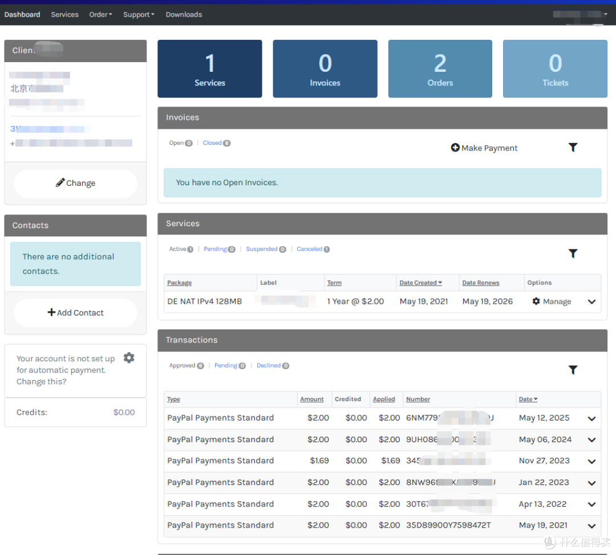Open the user account dropdown at top right
Image resolution: width=616 pixels, height=555 pixels.
click(x=580, y=14)
